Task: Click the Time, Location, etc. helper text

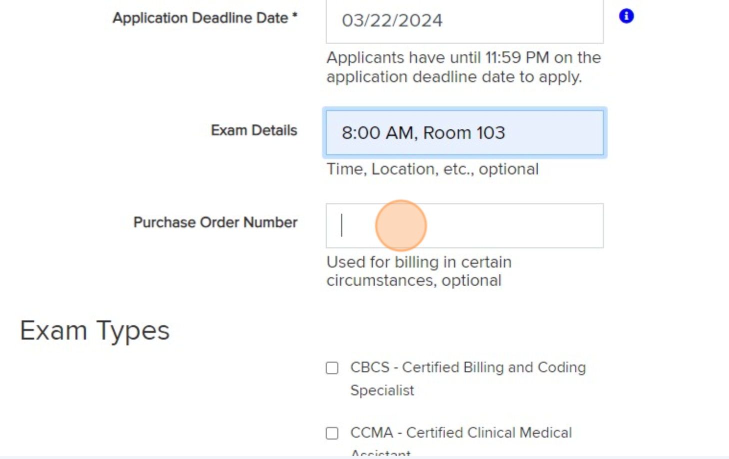Action: (x=432, y=169)
